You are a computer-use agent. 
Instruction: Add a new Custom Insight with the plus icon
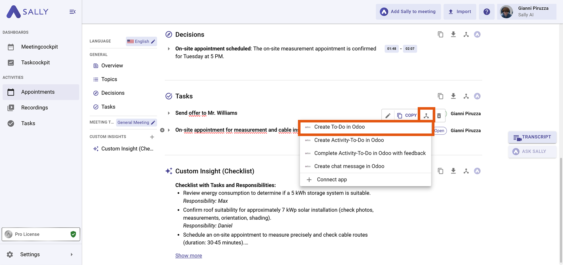(152, 137)
